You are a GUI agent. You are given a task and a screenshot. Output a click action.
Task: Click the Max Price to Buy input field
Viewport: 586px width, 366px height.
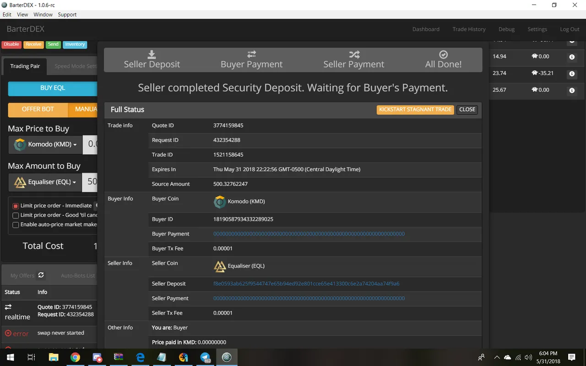tap(90, 145)
